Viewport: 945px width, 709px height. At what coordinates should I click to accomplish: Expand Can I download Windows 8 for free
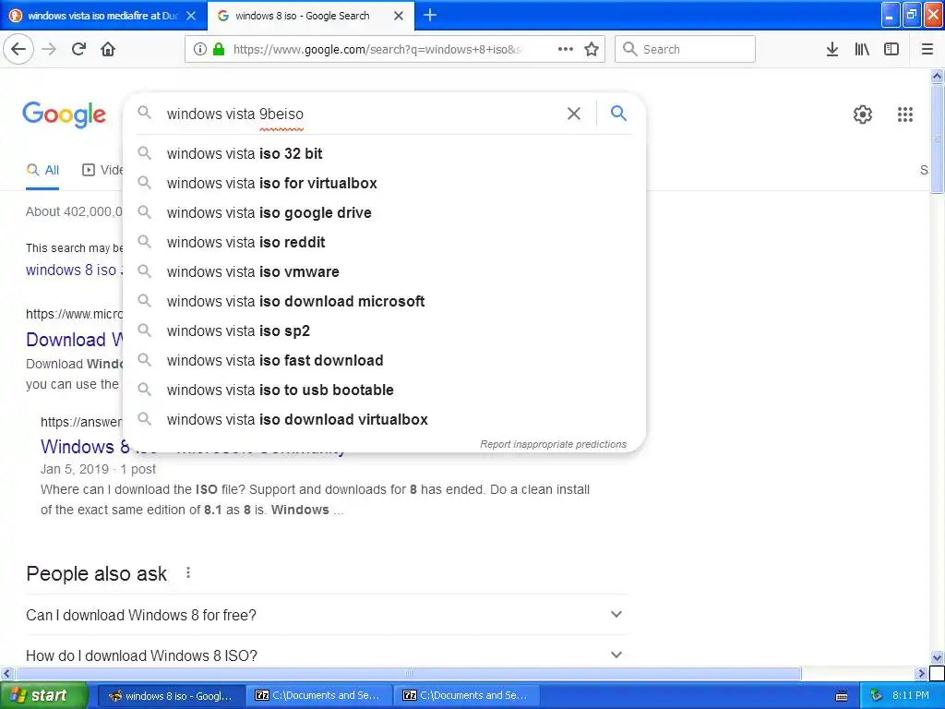[x=326, y=615]
